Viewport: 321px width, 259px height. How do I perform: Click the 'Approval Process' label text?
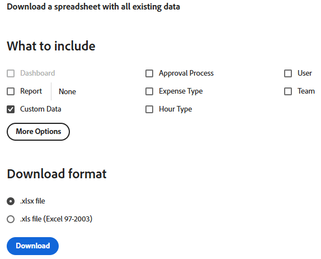click(186, 73)
